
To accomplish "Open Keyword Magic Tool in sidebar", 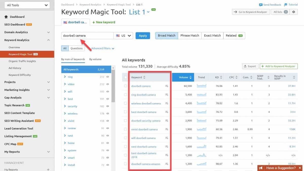I will (27, 54).
